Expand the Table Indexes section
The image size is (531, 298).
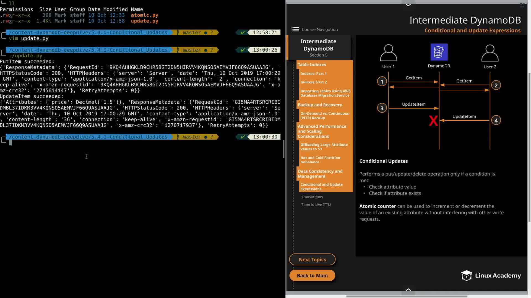pos(312,65)
